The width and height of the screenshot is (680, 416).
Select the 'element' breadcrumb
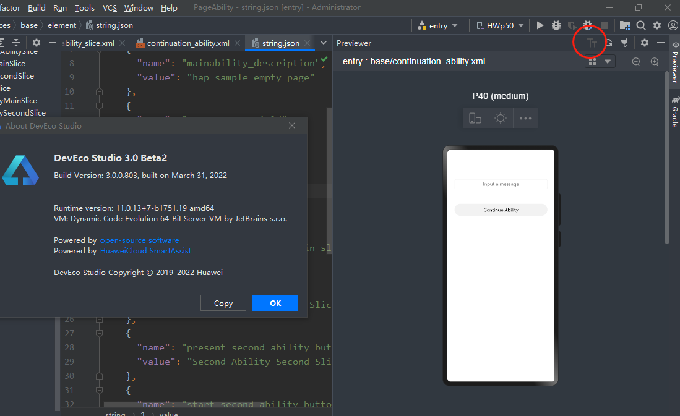pyautogui.click(x=62, y=25)
